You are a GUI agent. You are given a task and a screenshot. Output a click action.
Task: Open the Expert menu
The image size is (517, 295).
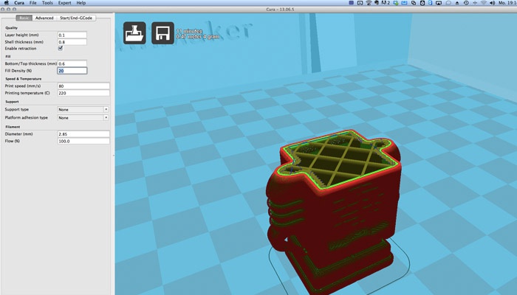click(65, 3)
